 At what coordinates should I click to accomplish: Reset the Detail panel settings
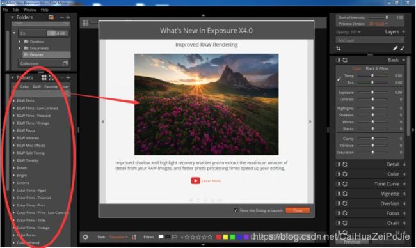click(x=345, y=164)
